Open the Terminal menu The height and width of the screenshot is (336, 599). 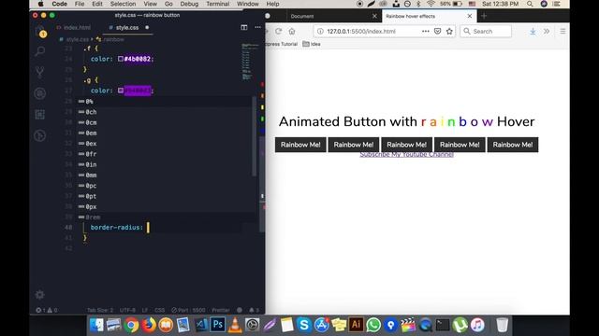pyautogui.click(x=217, y=4)
